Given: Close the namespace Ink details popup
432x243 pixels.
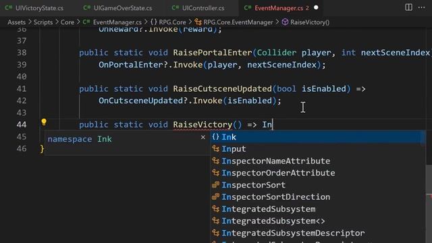Looking at the screenshot, I should pos(203,137).
